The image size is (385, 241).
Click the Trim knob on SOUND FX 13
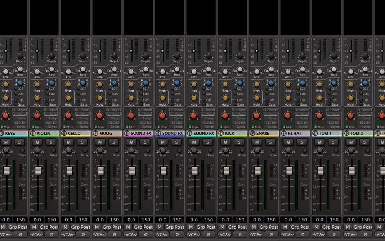coord(131,150)
